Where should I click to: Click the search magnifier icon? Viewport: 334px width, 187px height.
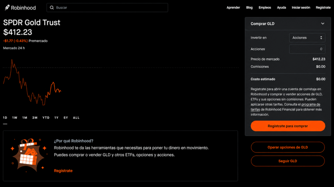pos(52,8)
